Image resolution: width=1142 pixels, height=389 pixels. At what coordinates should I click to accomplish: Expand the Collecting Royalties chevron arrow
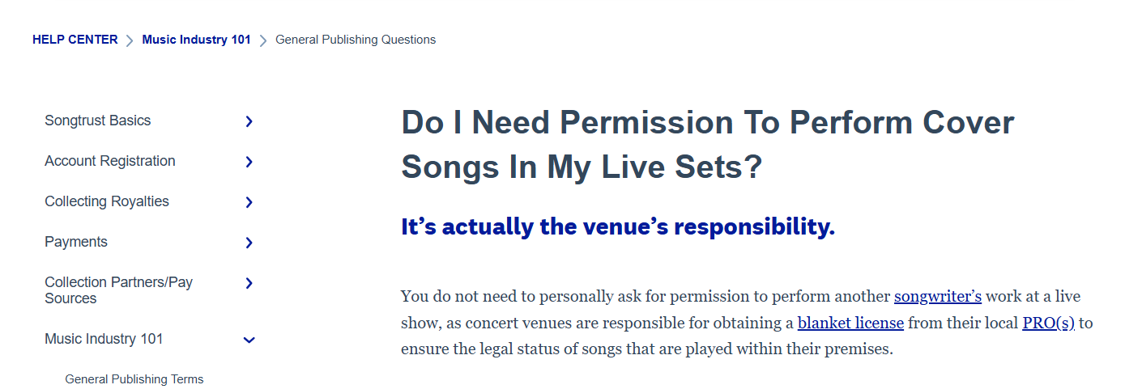[x=249, y=202]
